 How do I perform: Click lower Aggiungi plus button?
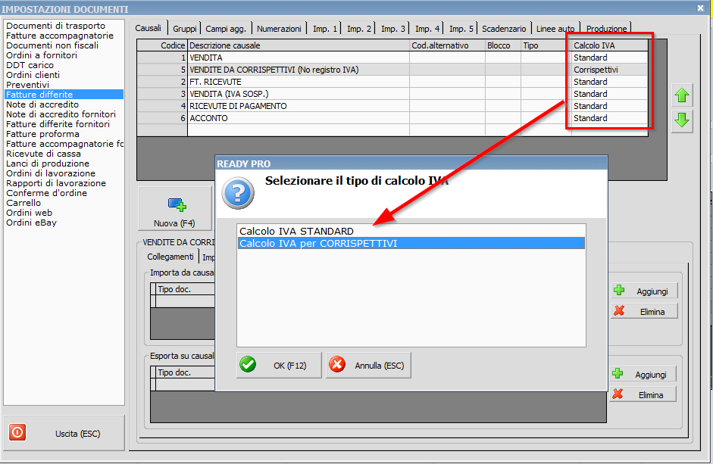coord(643,374)
